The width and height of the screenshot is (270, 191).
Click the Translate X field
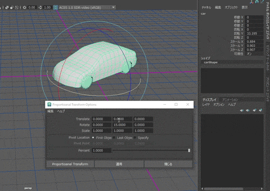coord(101,119)
